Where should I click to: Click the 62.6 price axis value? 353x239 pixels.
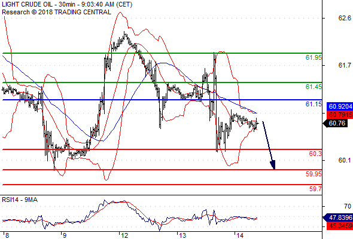(345, 18)
